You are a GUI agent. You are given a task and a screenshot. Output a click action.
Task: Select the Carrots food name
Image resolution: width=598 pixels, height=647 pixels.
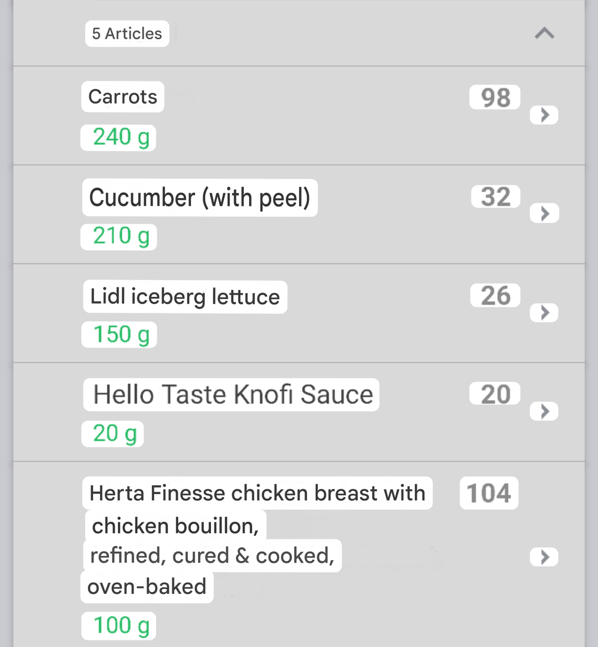[x=123, y=97]
